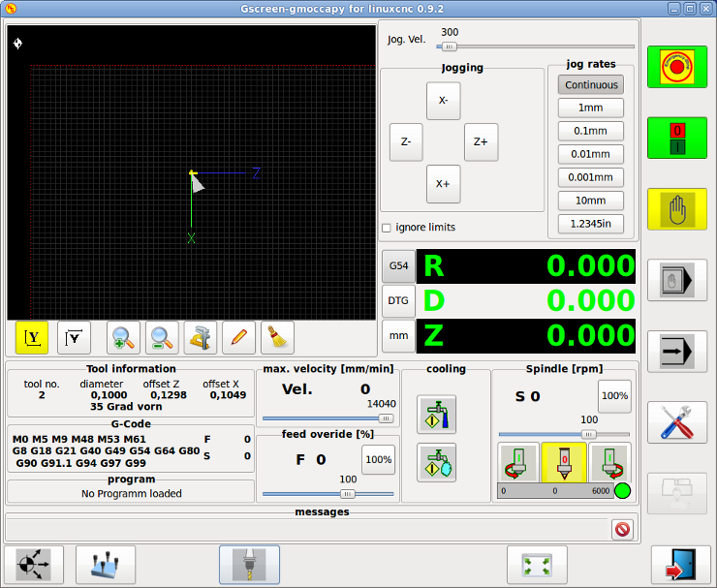The width and height of the screenshot is (717, 588).
Task: Click the zoom in magnifier icon
Action: click(123, 337)
